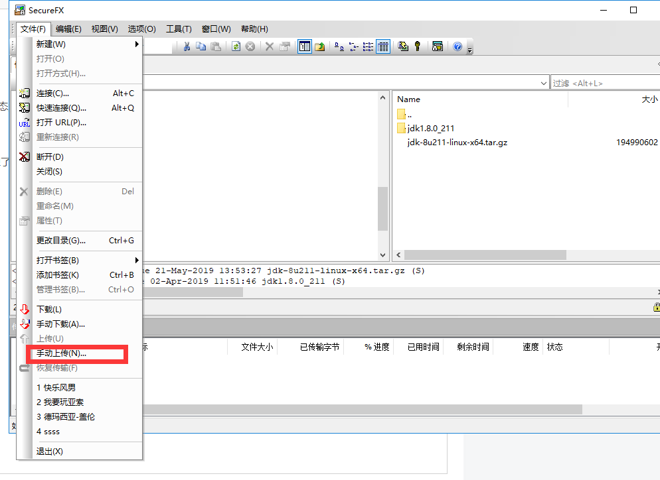Open the 视图(V) menu
Viewport: 660px width, 480px height.
pos(104,29)
